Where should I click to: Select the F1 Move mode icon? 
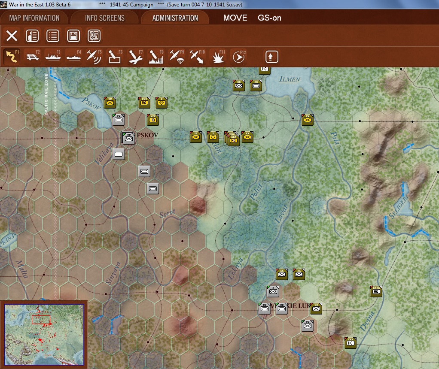12,57
